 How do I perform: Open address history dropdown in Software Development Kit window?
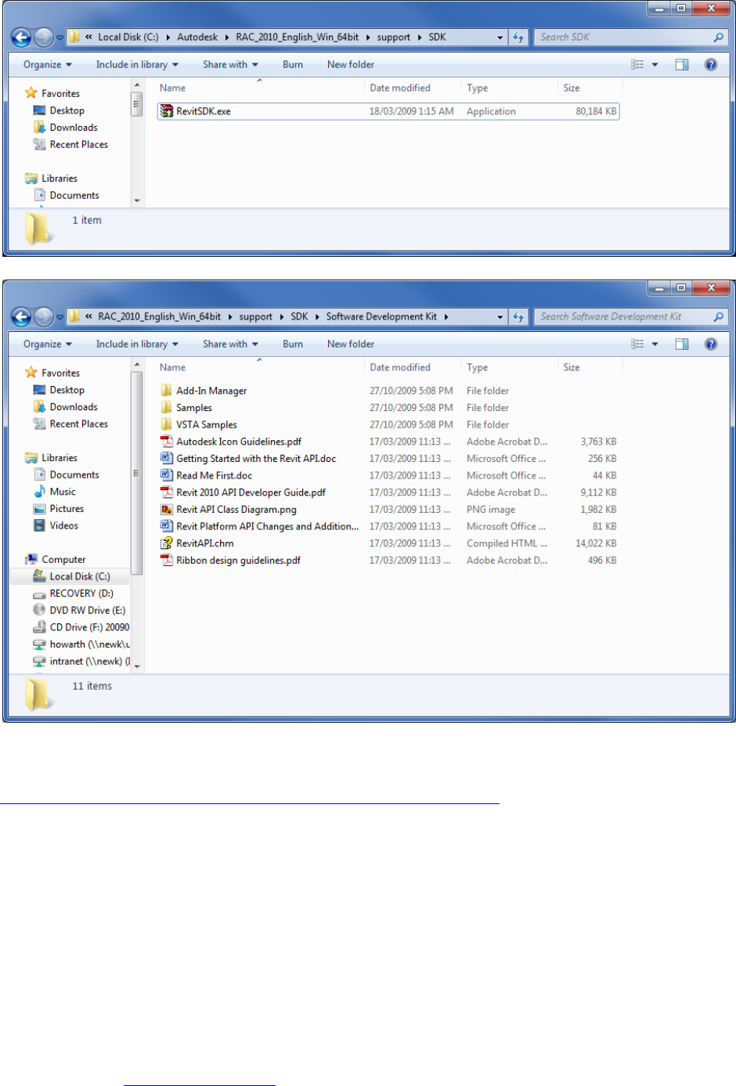(x=500, y=316)
